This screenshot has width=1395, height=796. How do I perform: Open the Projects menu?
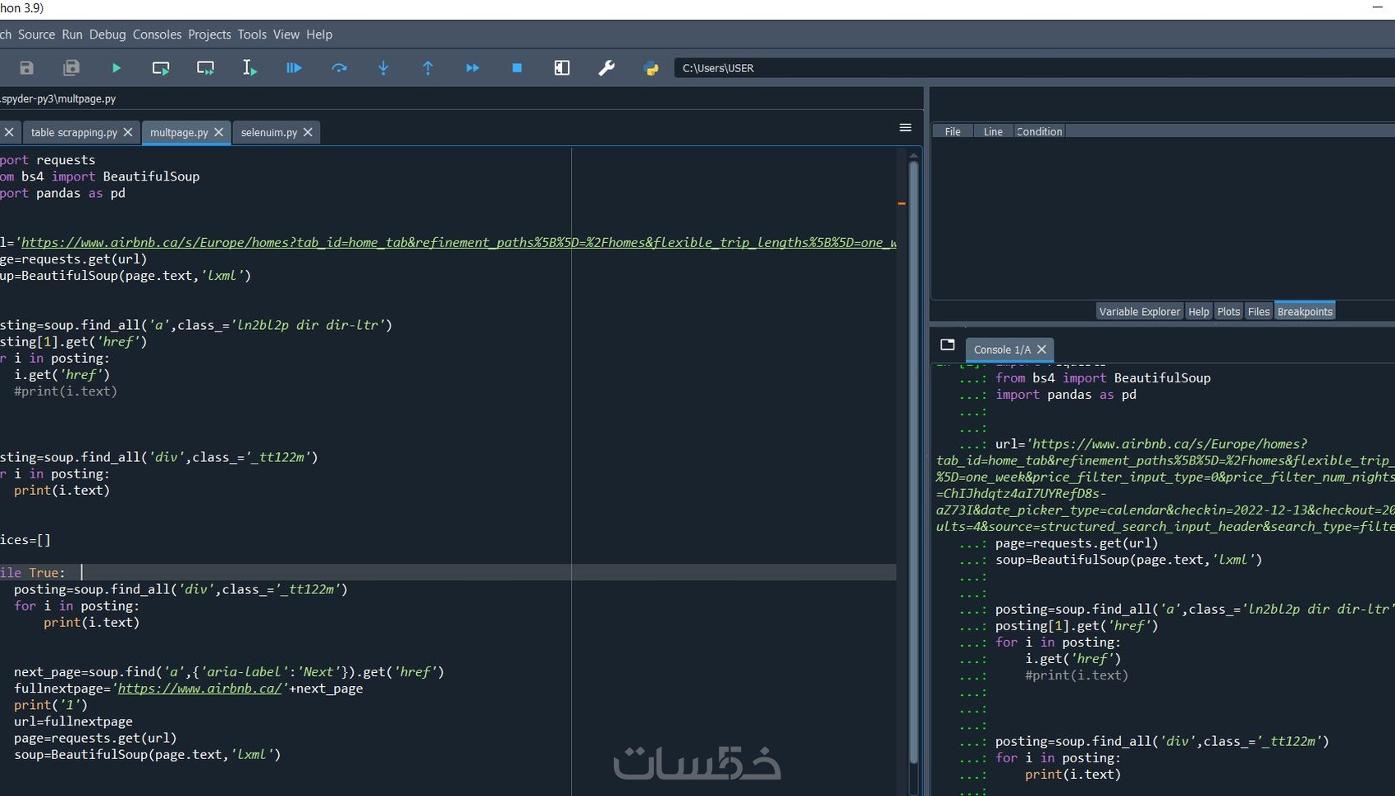tap(209, 34)
